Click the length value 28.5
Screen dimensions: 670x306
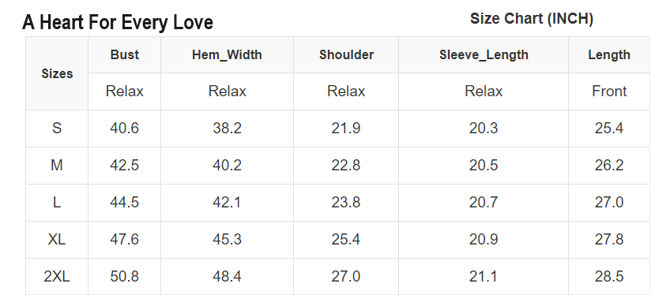coord(609,277)
